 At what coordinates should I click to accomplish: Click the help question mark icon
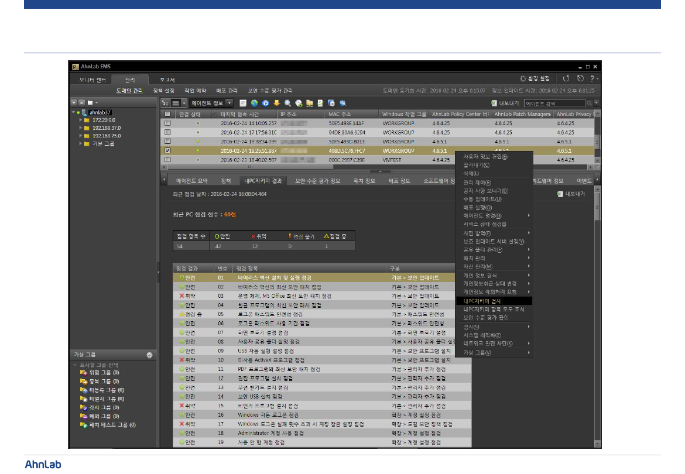click(592, 78)
